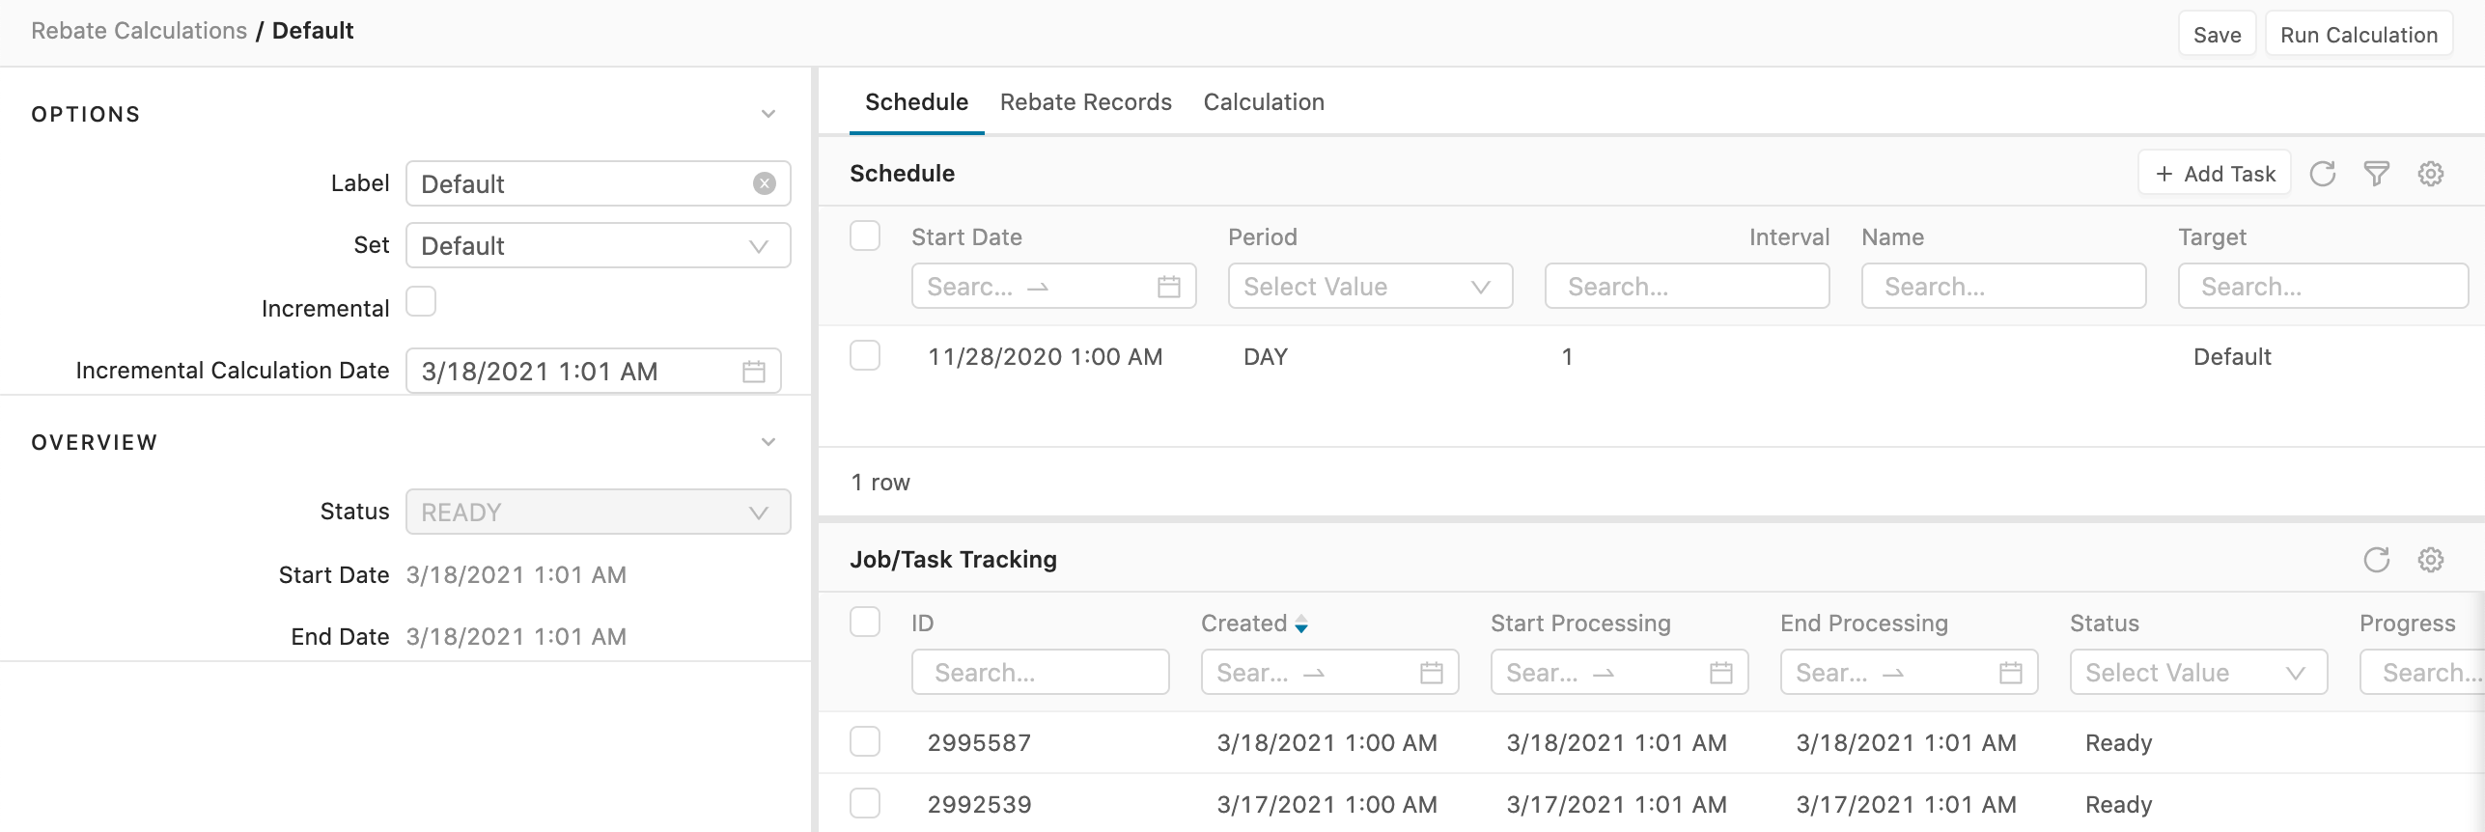Collapse the Options section
The image size is (2485, 832).
[x=768, y=114]
